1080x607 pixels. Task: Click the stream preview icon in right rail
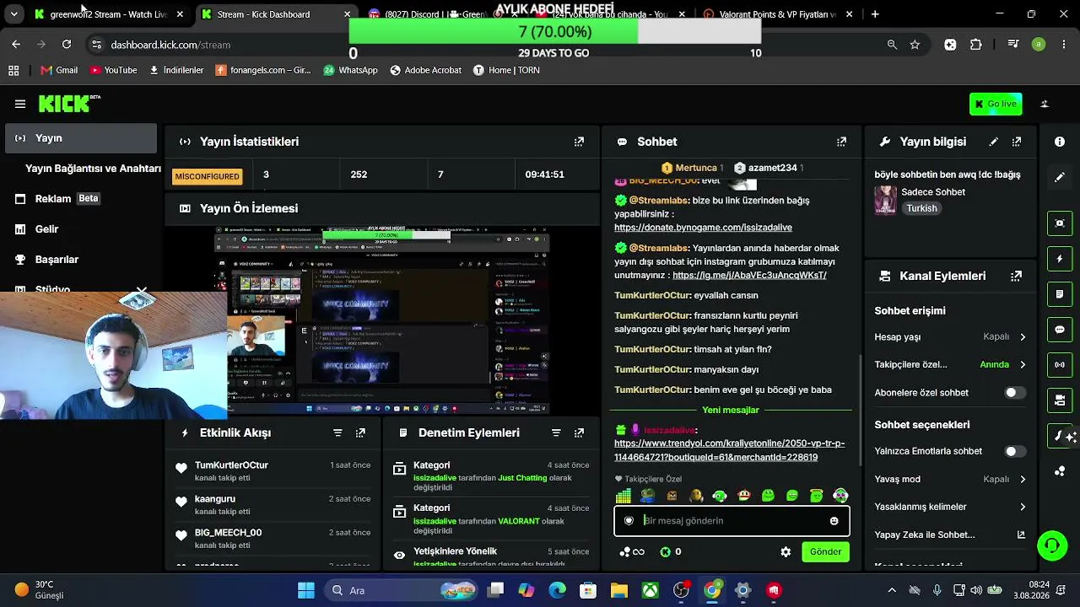pos(1060,223)
